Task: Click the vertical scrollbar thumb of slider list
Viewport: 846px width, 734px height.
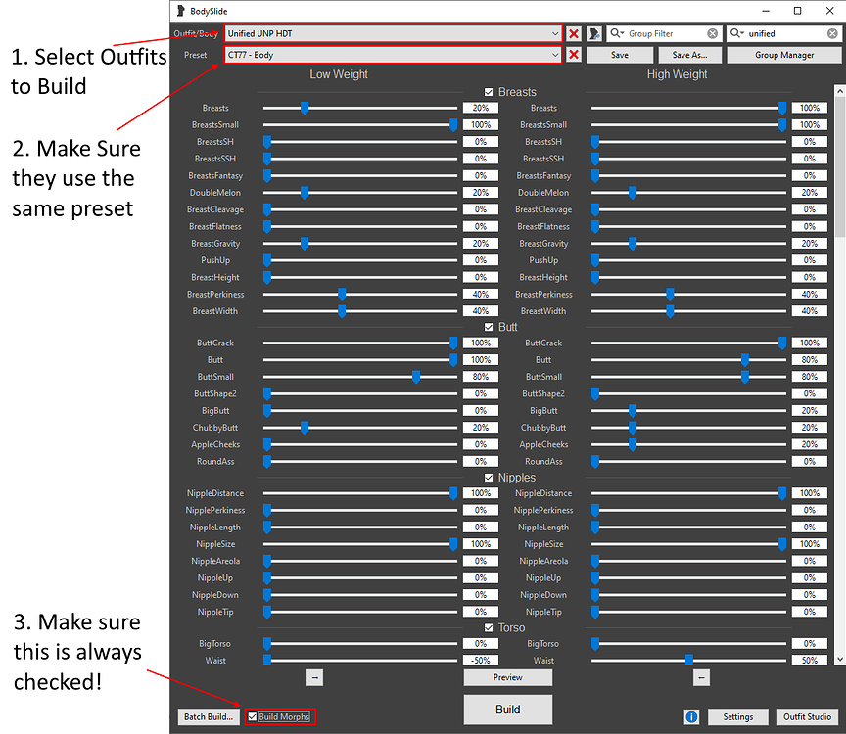Action: pos(839,167)
